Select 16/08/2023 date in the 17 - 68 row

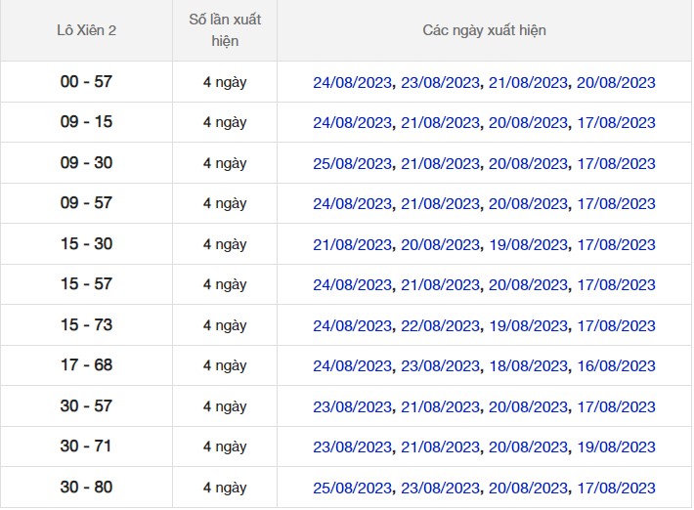616,366
